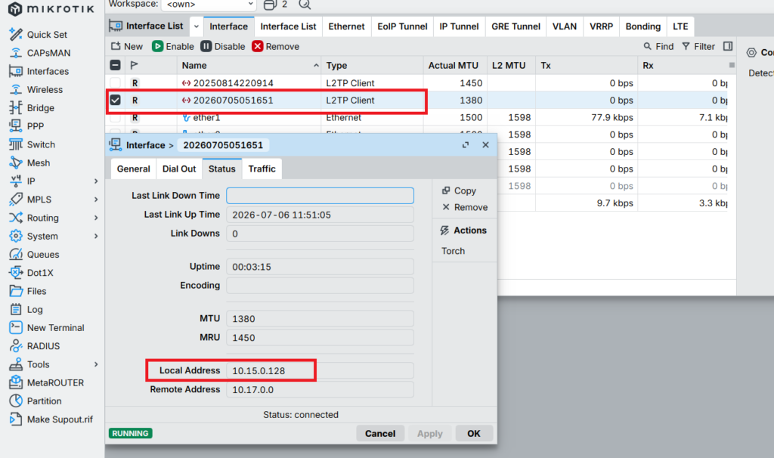Open Partition section
Viewport: 774px width, 458px height.
coord(36,401)
